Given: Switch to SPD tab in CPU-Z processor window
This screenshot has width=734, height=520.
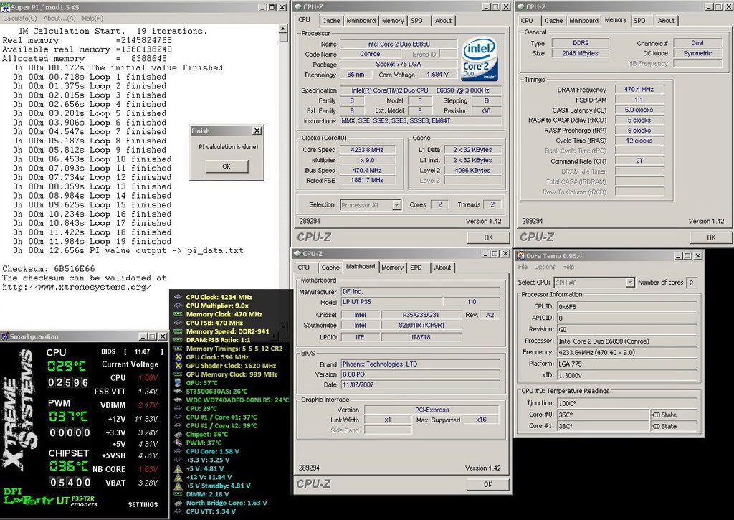Looking at the screenshot, I should tap(416, 21).
